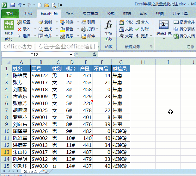
Task: Select cell E6 containing 220
Action: [x=86, y=104]
